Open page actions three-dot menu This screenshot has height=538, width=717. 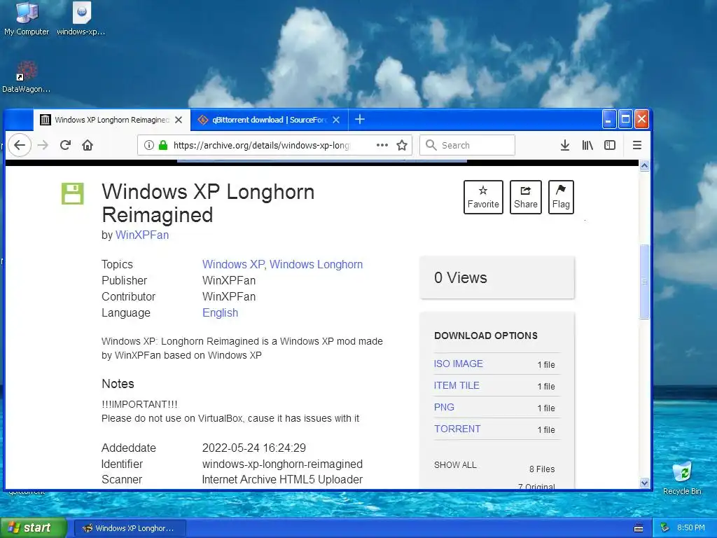tap(382, 145)
